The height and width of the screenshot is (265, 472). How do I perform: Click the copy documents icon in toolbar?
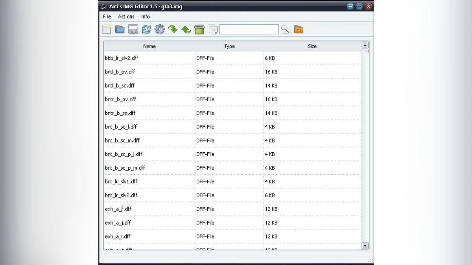213,29
